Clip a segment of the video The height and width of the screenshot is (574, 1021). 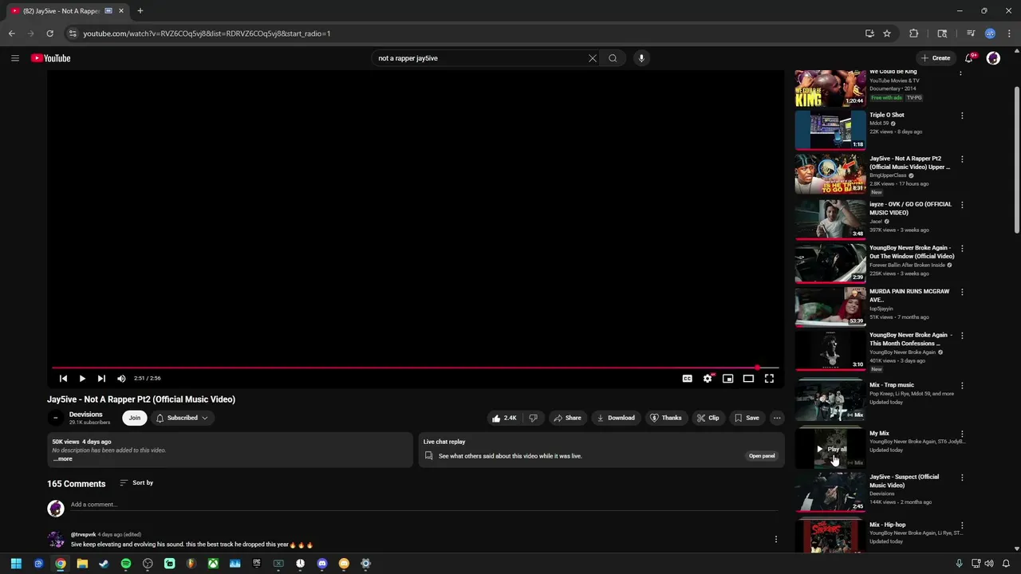pos(708,418)
